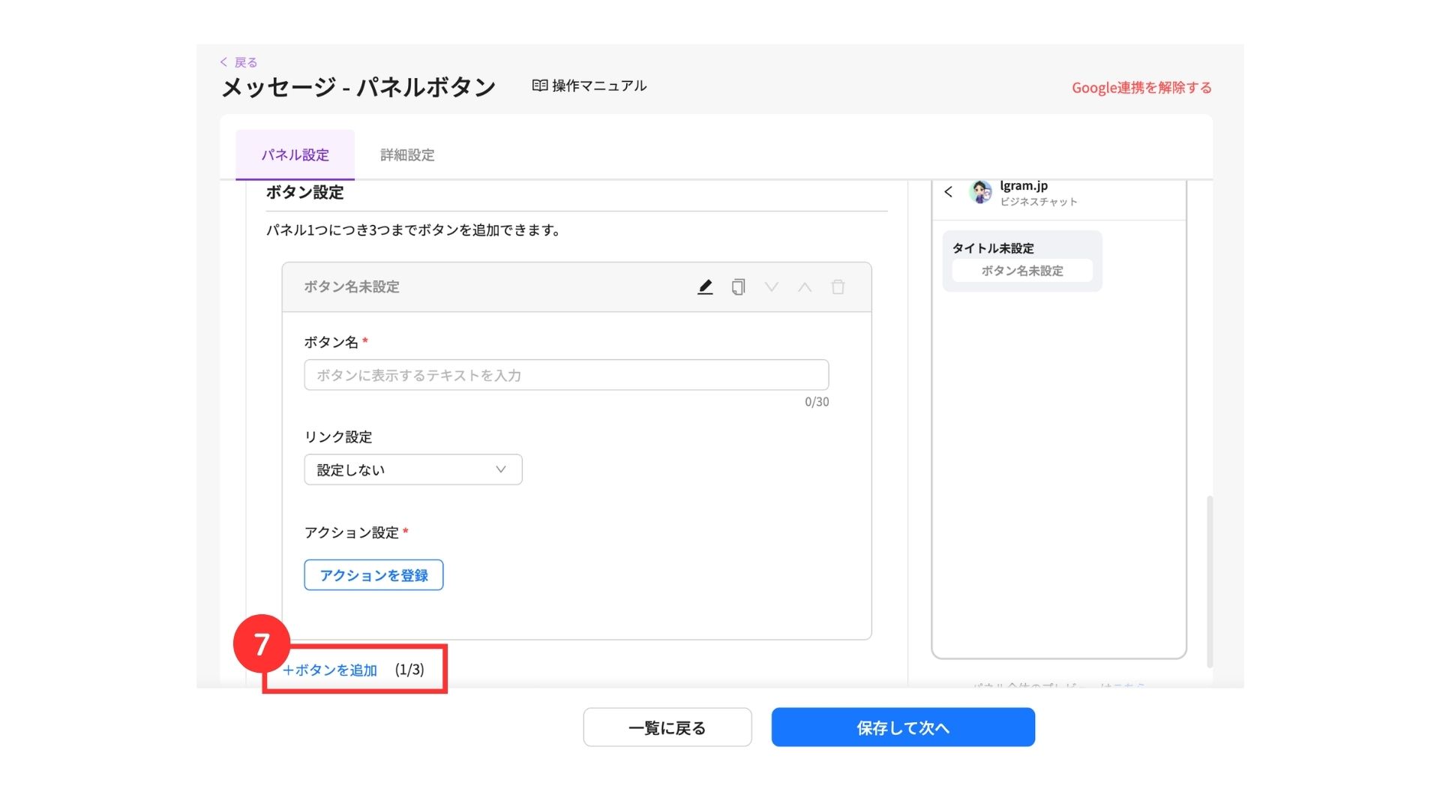Focus the ボタン名 text input field
1440x810 pixels.
click(x=566, y=375)
